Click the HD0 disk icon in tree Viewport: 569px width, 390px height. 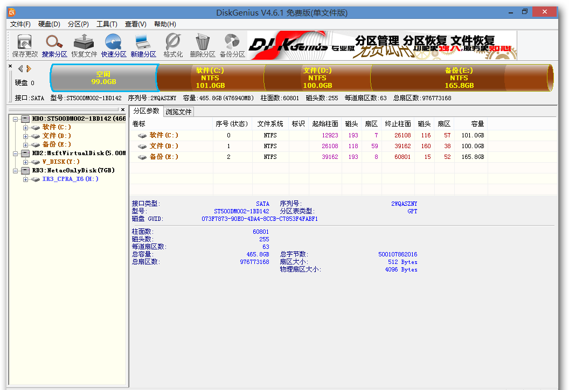tap(25, 119)
